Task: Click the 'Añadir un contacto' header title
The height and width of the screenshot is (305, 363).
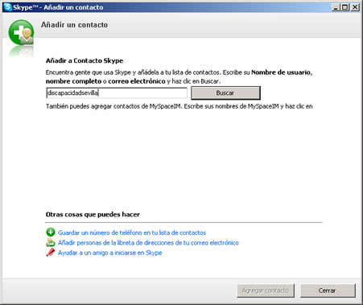Action: click(x=74, y=25)
